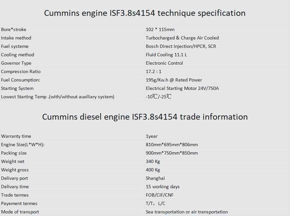Select the 'Delivary port' label

(15, 178)
